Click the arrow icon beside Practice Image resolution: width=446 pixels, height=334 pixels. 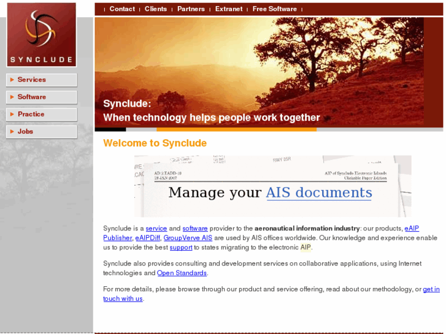12,114
